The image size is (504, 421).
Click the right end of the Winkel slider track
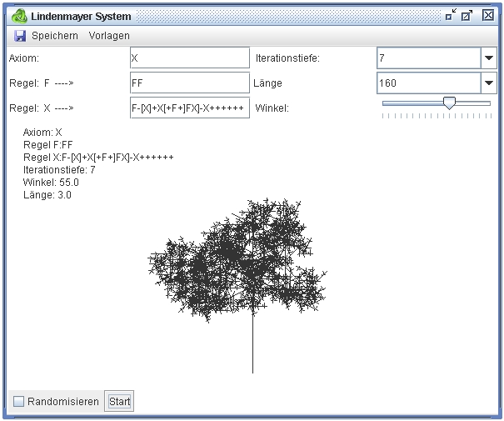[x=489, y=103]
